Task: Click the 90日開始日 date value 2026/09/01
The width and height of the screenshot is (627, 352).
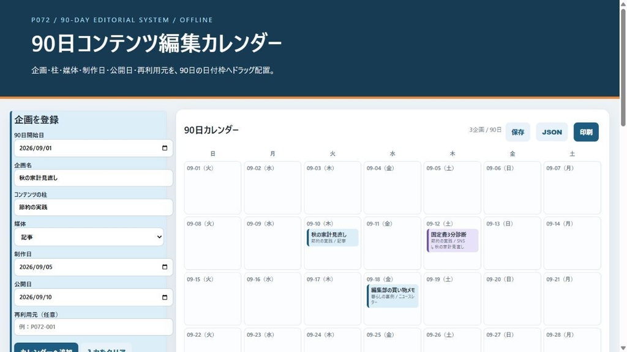Action: [36, 148]
